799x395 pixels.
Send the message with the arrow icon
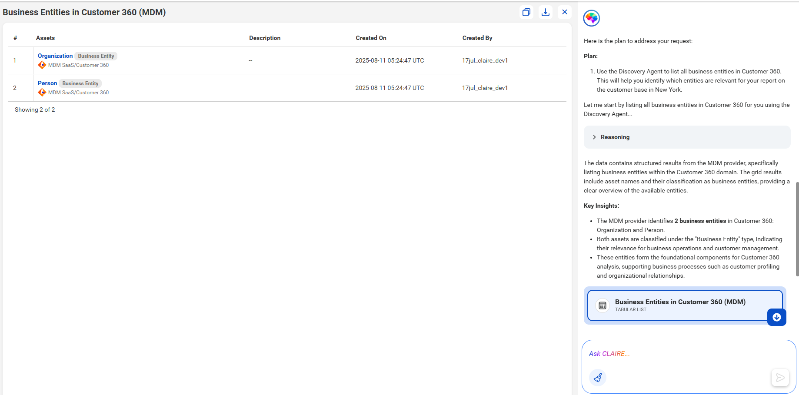pos(780,378)
